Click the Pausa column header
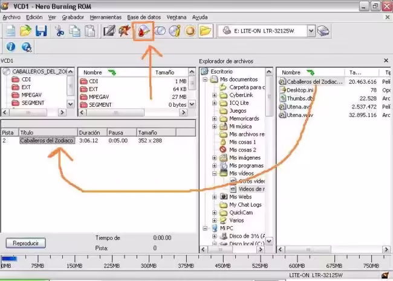 [x=122, y=133]
